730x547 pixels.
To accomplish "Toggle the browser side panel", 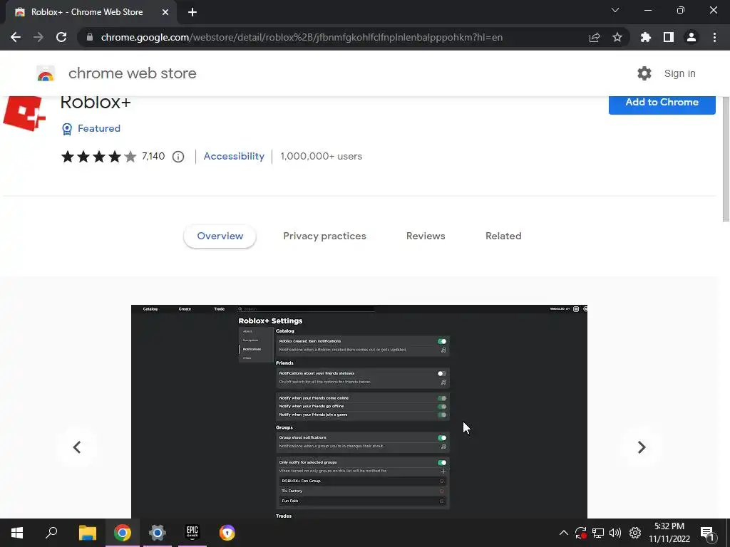I will 669,37.
